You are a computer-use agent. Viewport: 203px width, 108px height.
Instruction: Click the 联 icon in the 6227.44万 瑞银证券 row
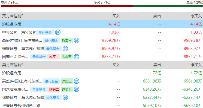point(65,97)
